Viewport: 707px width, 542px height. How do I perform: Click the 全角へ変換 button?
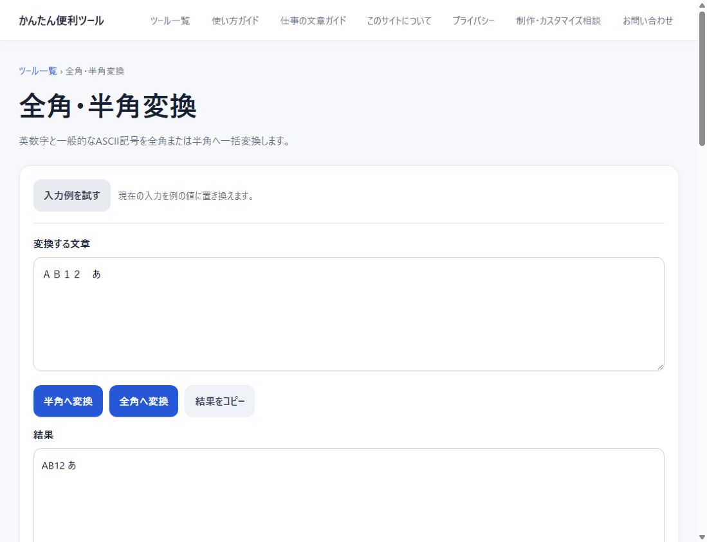pyautogui.click(x=143, y=401)
